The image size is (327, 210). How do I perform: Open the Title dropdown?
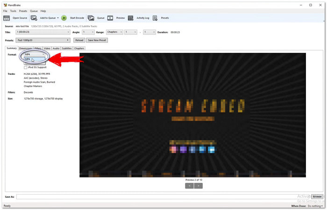click(43, 32)
